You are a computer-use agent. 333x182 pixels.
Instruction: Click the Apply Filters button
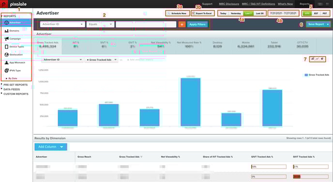click(x=197, y=24)
